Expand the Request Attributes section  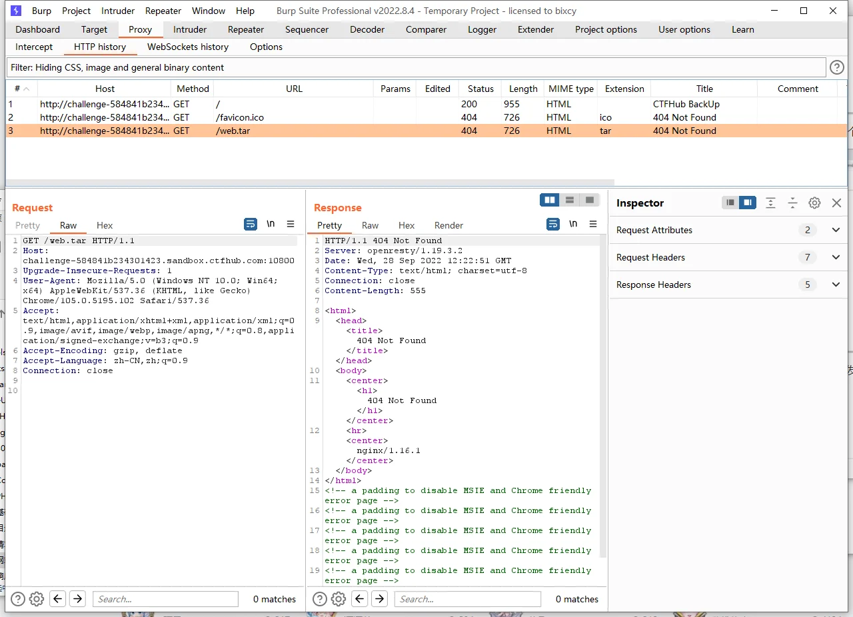point(836,230)
